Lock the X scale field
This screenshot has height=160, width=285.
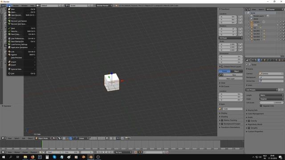click(240, 44)
